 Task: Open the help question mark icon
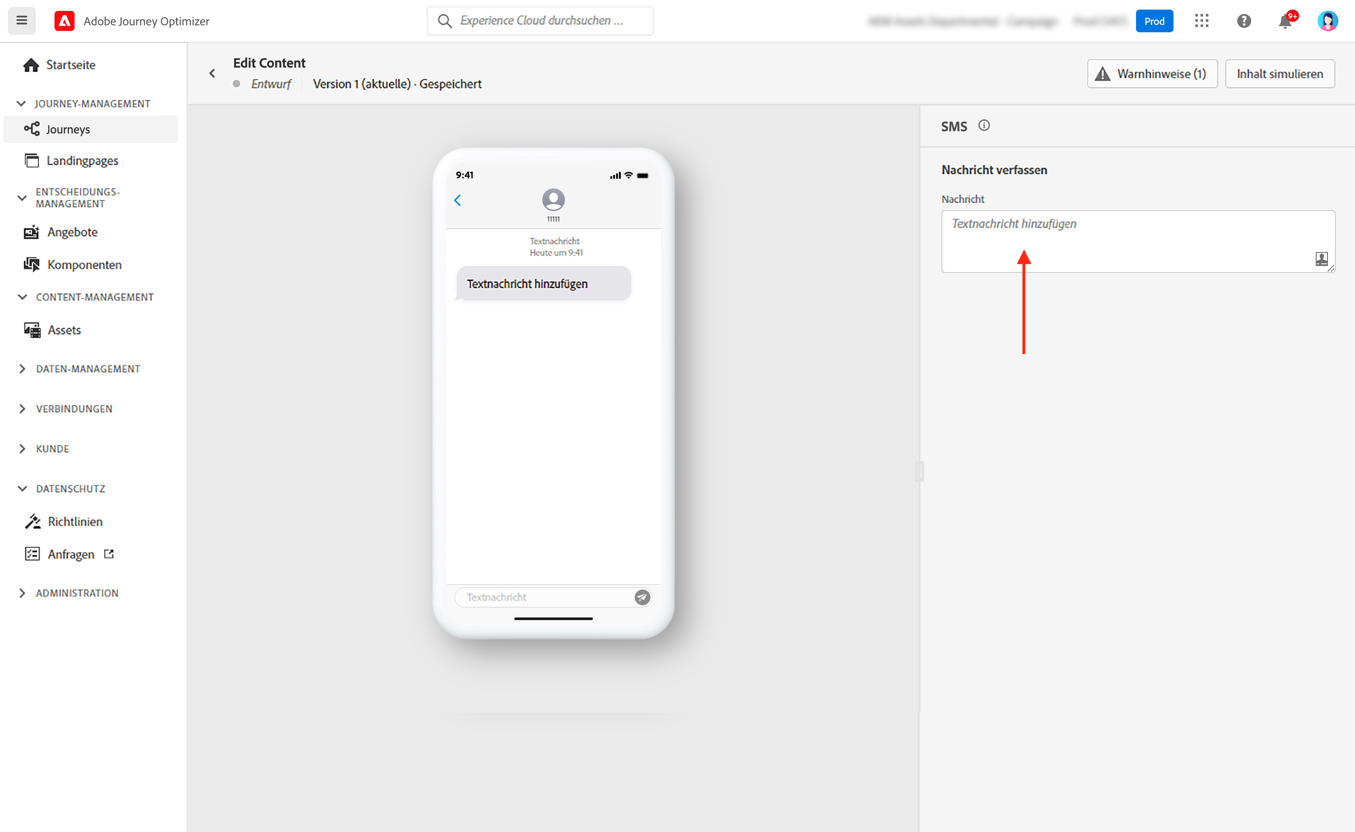tap(1243, 21)
